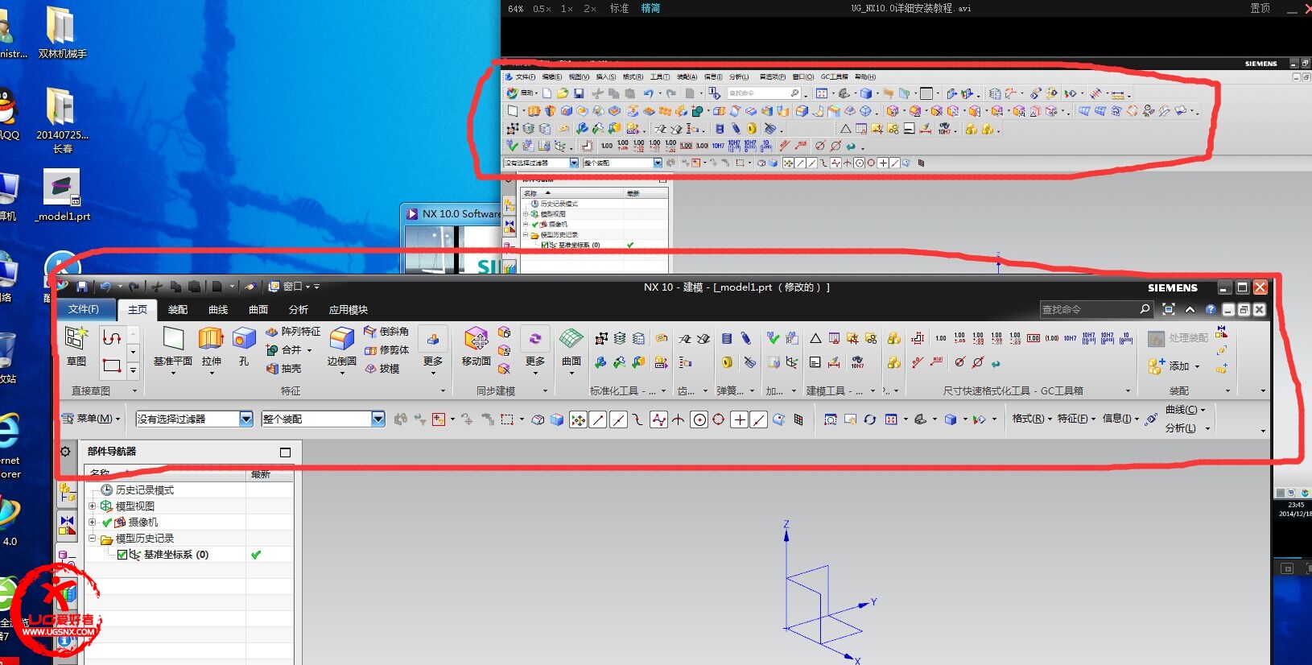
Task: Click the parenthesized (1.00) reference dimension icon
Action: 1051,338
